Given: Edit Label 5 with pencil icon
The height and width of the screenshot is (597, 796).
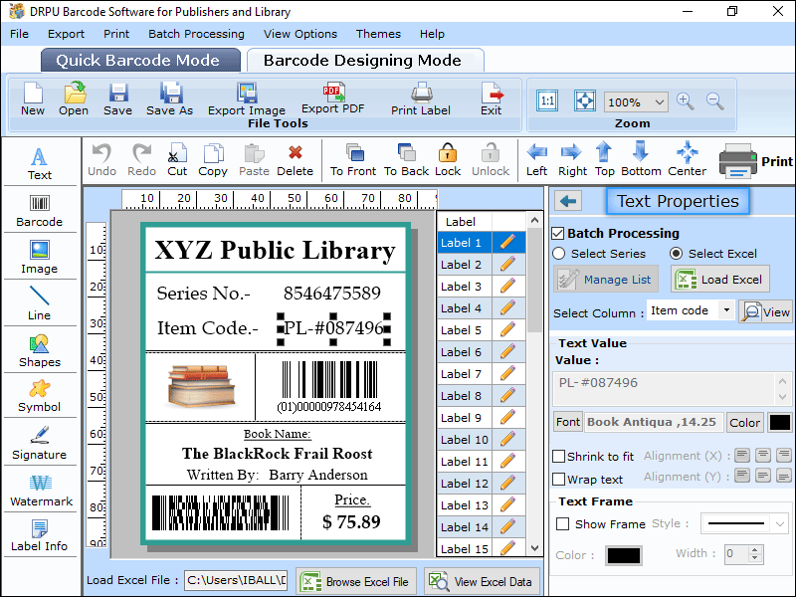Looking at the screenshot, I should (x=507, y=330).
